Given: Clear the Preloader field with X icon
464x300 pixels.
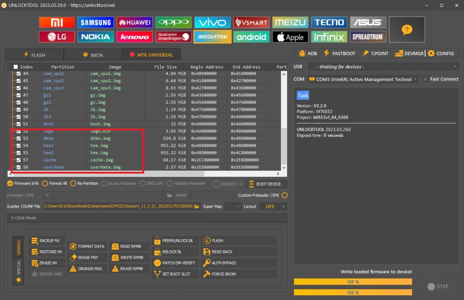Looking at the screenshot, I should click(47, 195).
